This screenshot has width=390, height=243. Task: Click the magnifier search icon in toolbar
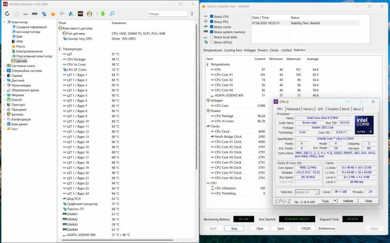coord(112,14)
